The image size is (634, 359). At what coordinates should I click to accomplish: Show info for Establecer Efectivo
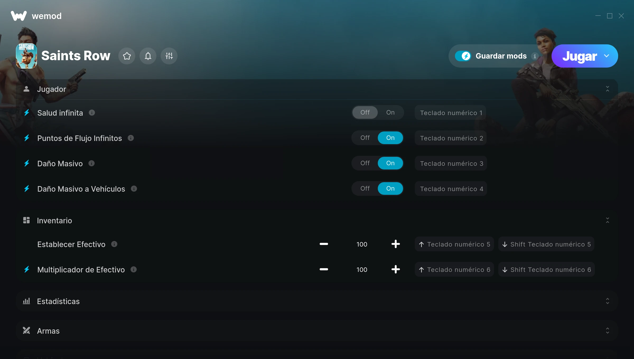pyautogui.click(x=114, y=244)
